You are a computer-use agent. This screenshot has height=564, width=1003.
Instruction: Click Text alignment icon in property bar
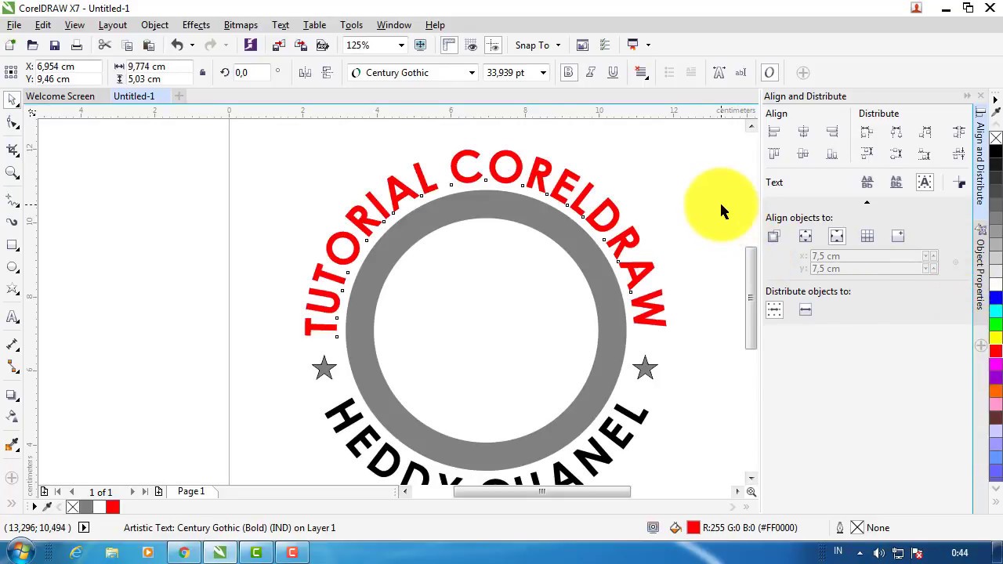point(641,73)
